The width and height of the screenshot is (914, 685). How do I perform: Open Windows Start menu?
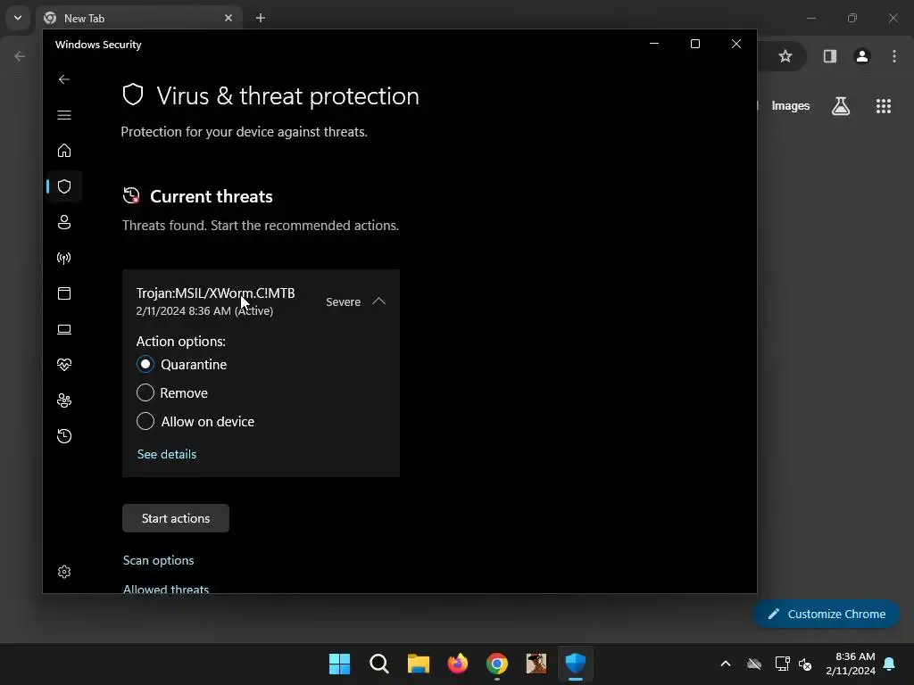[x=339, y=664]
